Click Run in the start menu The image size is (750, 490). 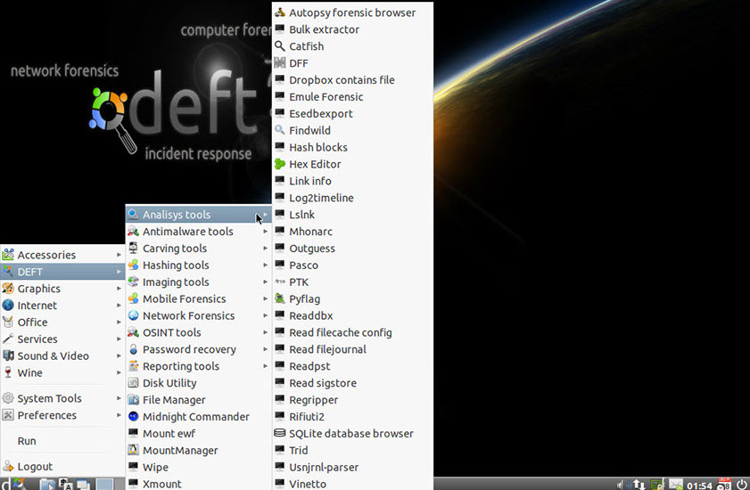coord(27,441)
